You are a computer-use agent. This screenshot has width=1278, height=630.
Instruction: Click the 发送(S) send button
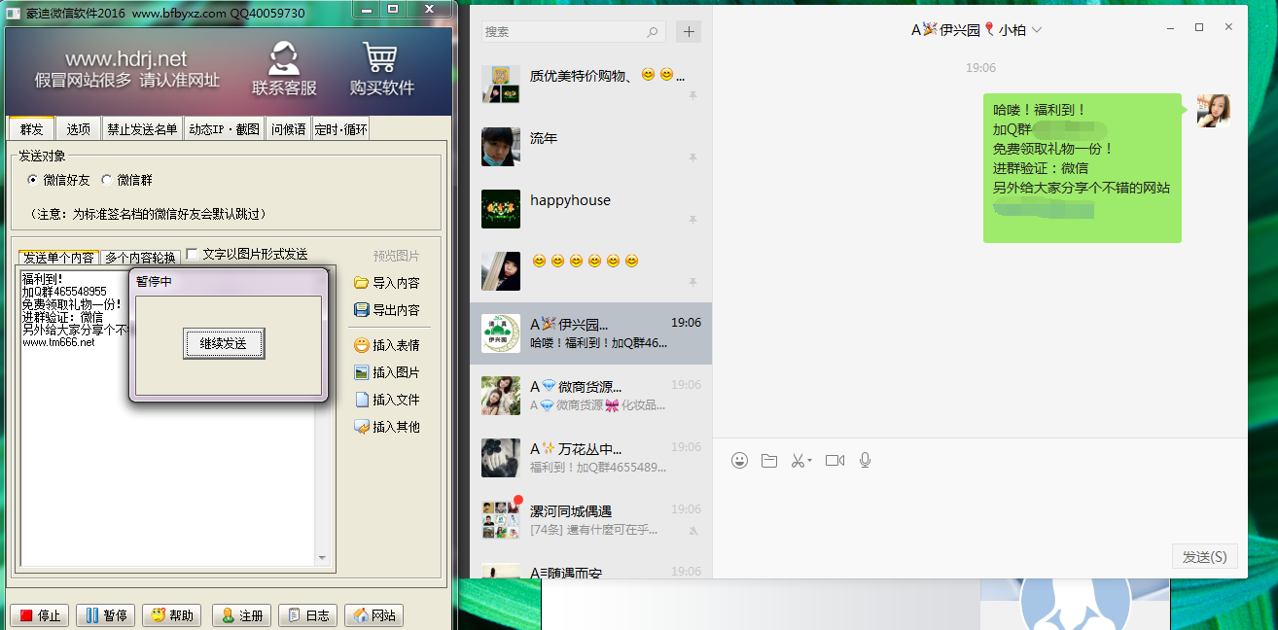pos(1204,555)
